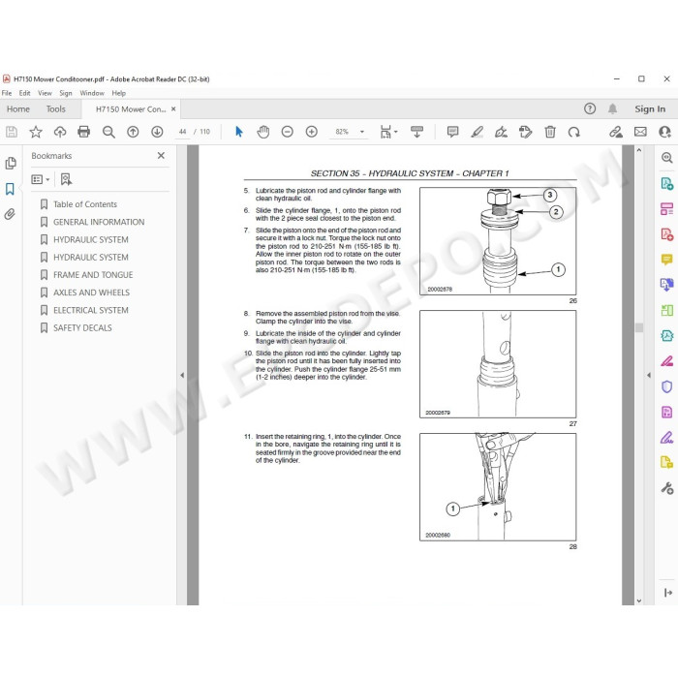Select the Highlight text pen icon

click(477, 132)
